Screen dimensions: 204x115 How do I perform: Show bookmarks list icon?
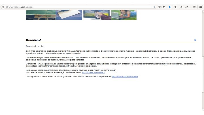[x=164, y=7]
